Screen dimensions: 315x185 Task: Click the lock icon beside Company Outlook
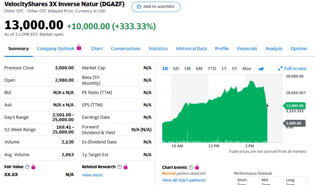pyautogui.click(x=79, y=47)
